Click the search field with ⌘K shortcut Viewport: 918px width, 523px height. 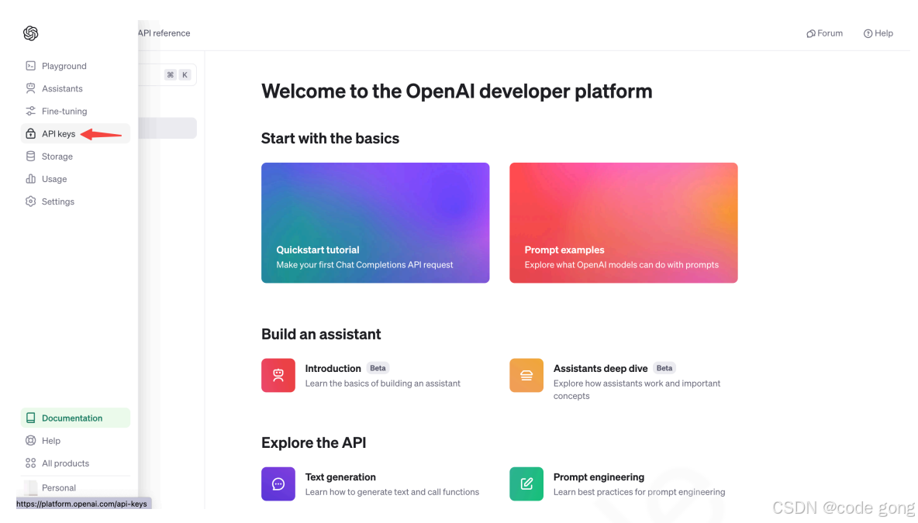pos(167,75)
